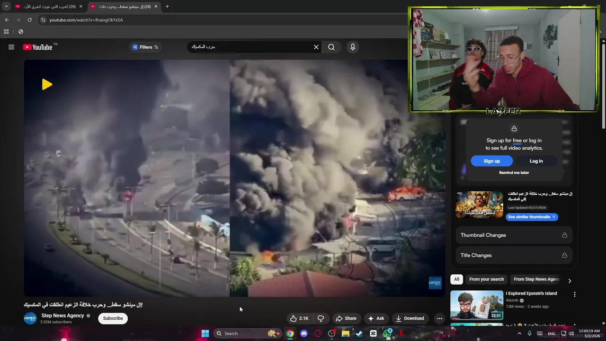
Task: Subscribe to Step News Agency
Action: 113,318
